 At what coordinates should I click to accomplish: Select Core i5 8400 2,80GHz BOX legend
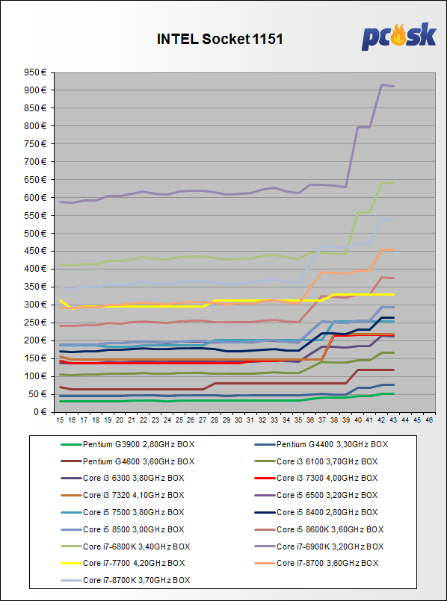tap(316, 512)
